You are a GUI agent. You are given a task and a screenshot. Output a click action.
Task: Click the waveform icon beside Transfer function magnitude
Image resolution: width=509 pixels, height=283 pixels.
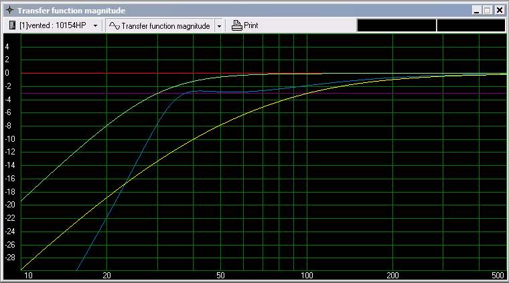click(114, 25)
